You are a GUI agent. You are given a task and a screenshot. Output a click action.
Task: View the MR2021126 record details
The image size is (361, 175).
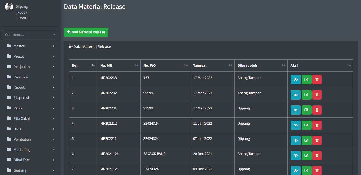point(295,156)
